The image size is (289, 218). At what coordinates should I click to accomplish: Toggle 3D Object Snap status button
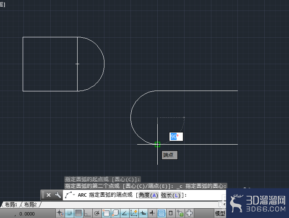[115, 213]
